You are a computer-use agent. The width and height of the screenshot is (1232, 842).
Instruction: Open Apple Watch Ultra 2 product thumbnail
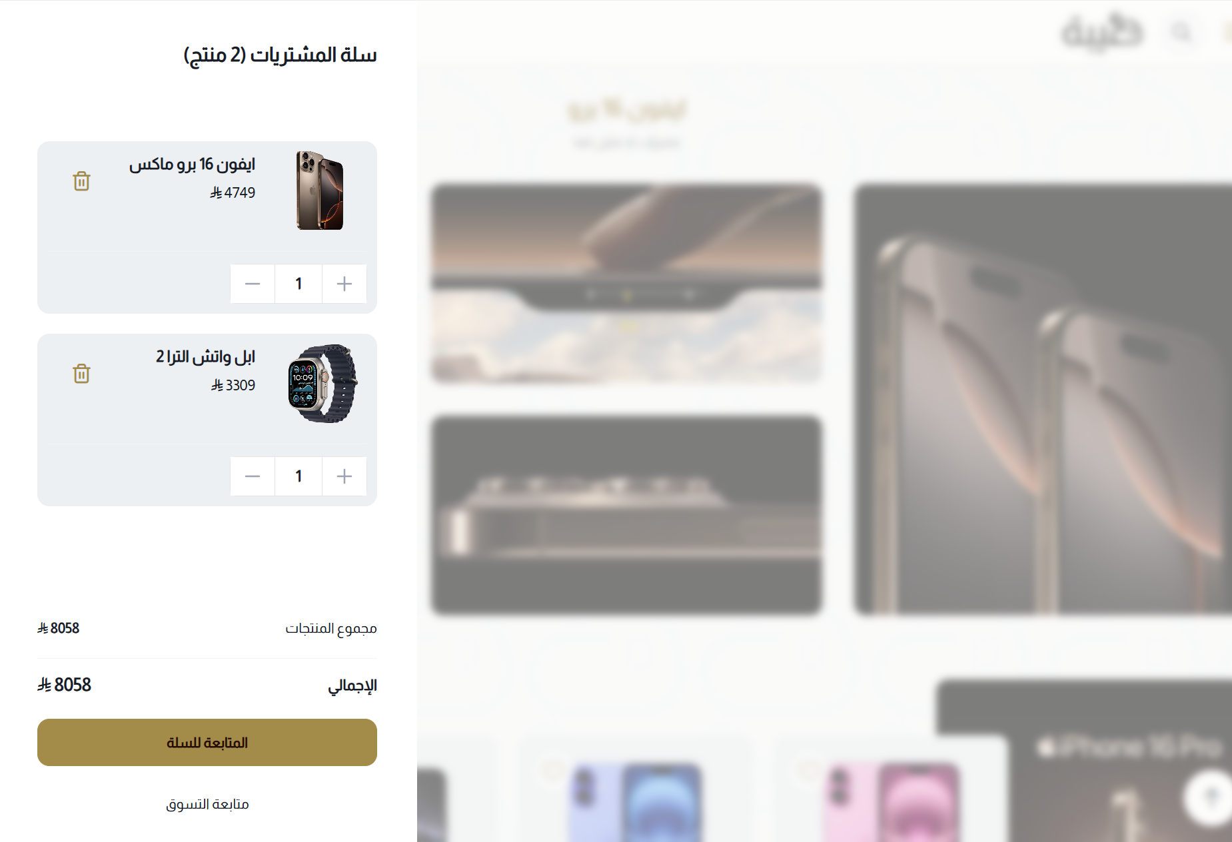(x=322, y=383)
